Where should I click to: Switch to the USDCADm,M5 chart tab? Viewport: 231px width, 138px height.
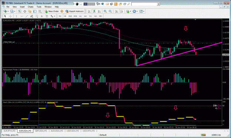click(x=73, y=131)
